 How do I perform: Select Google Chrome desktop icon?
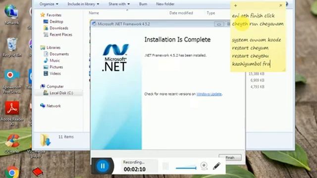pyautogui.click(x=12, y=172)
